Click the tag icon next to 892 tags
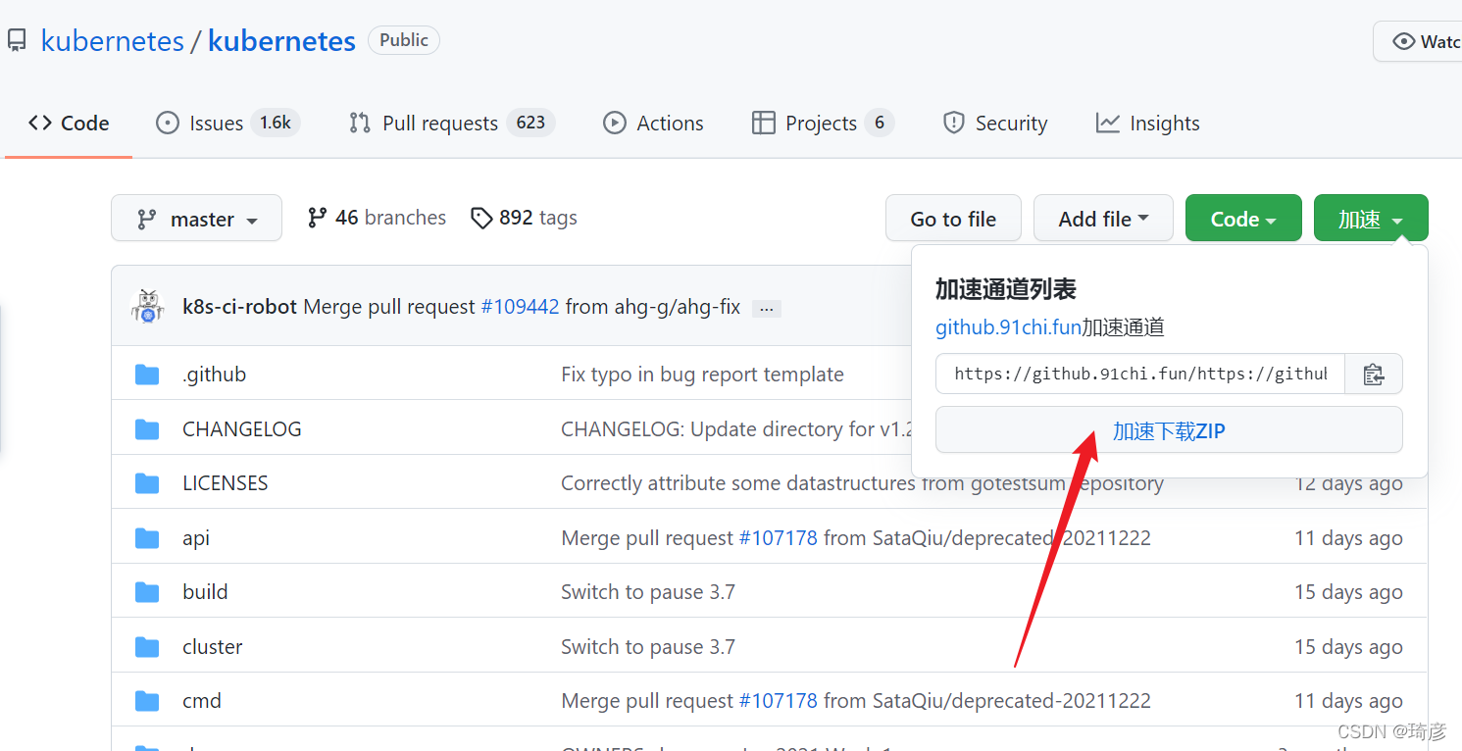 [480, 218]
